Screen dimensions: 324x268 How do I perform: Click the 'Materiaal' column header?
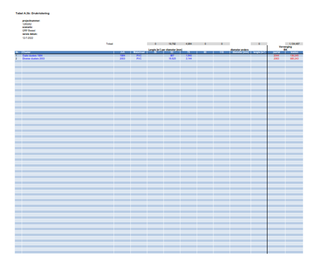[138, 53]
